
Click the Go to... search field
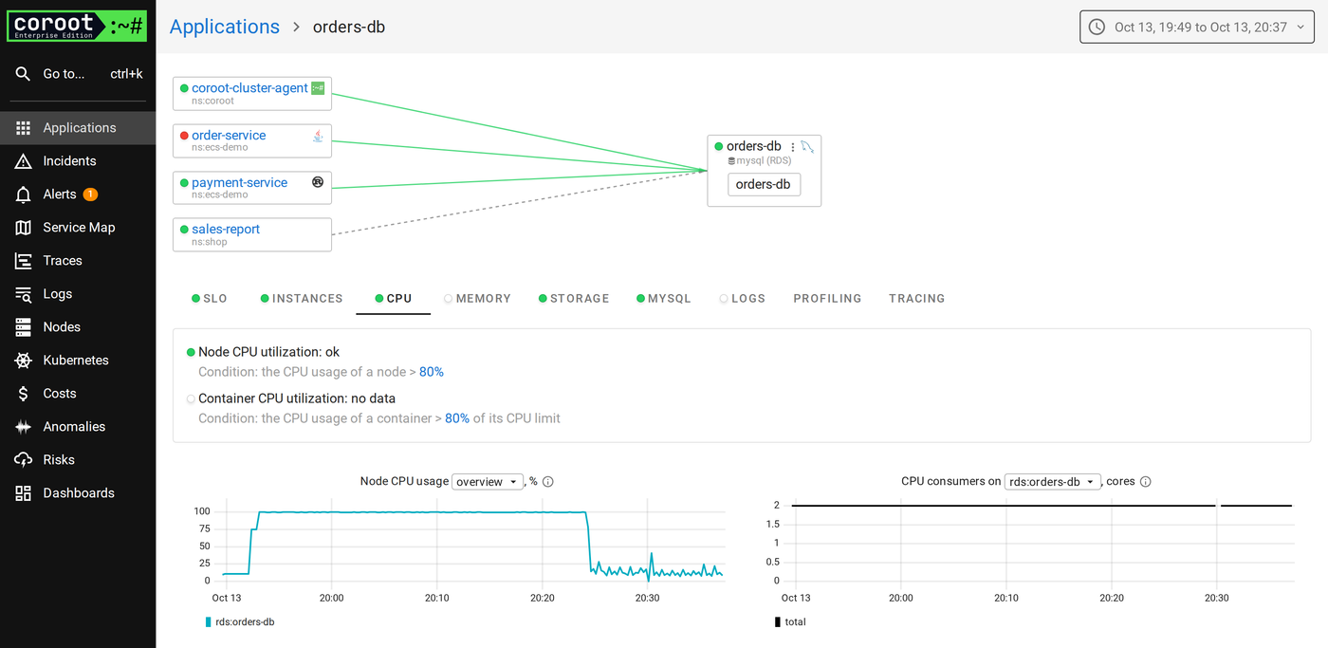pyautogui.click(x=78, y=74)
